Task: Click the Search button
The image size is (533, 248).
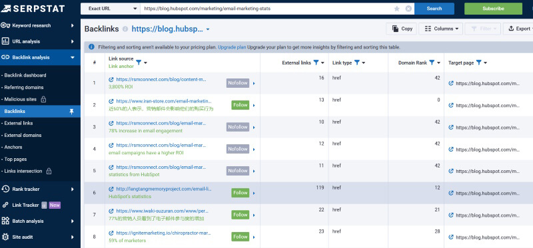Action: (x=434, y=9)
